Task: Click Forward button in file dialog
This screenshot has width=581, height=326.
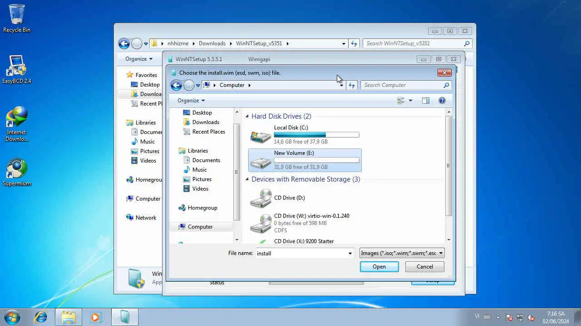Action: (x=189, y=85)
